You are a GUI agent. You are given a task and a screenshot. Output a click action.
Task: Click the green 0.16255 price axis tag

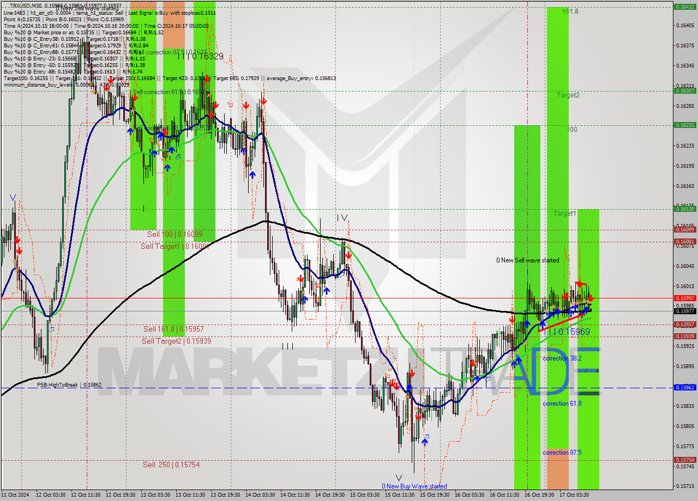685,125
